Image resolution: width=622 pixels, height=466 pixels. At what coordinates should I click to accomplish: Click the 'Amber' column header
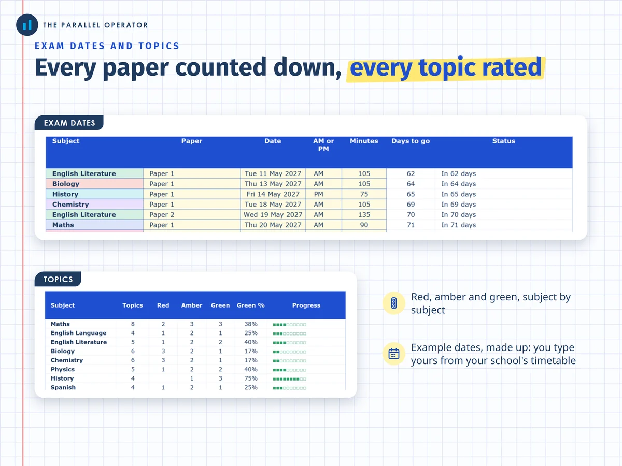(192, 305)
